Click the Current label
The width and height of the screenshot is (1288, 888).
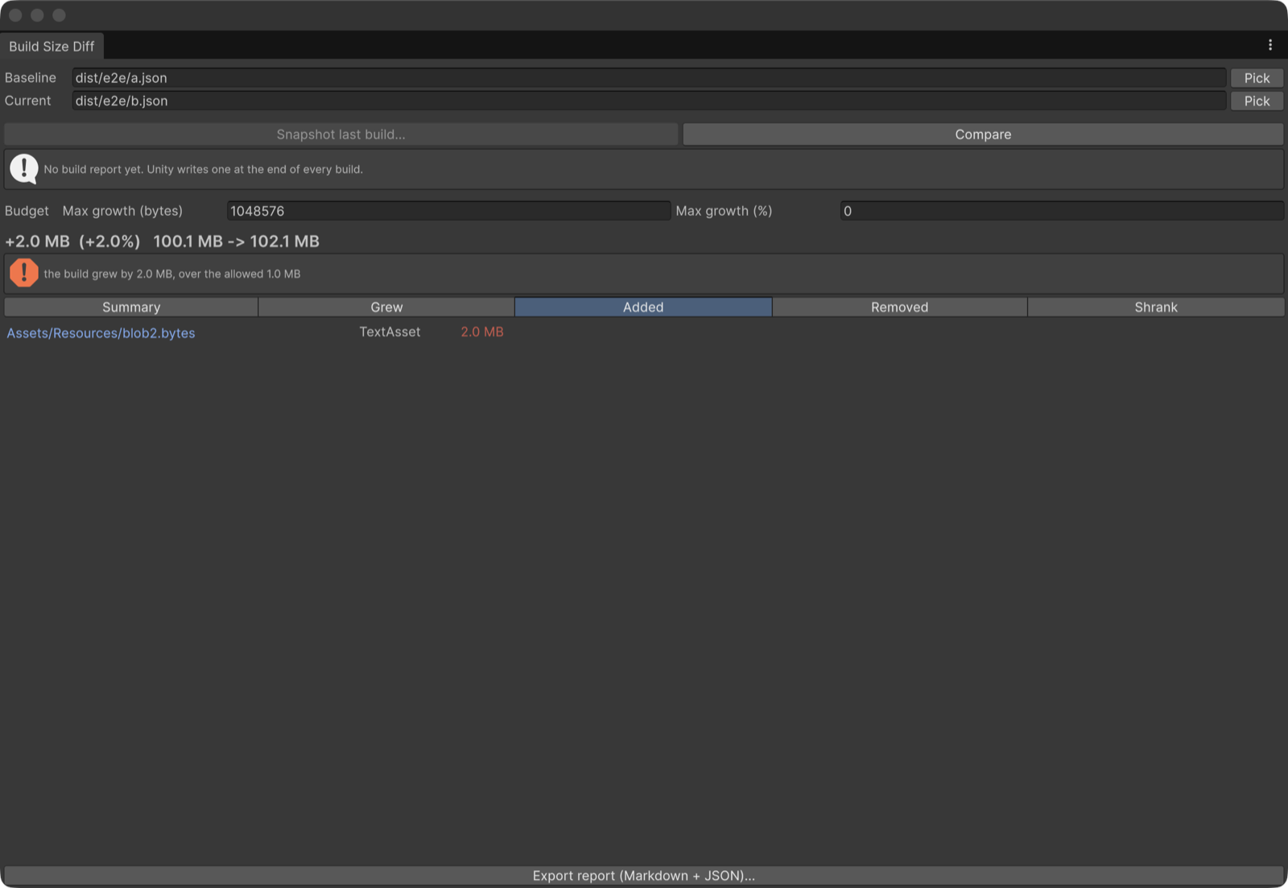27,101
